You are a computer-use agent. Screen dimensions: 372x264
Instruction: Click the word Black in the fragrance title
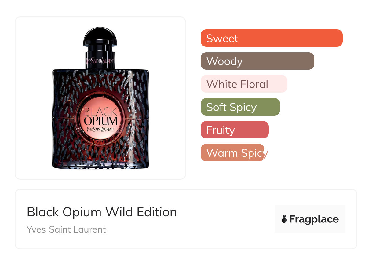43,212
